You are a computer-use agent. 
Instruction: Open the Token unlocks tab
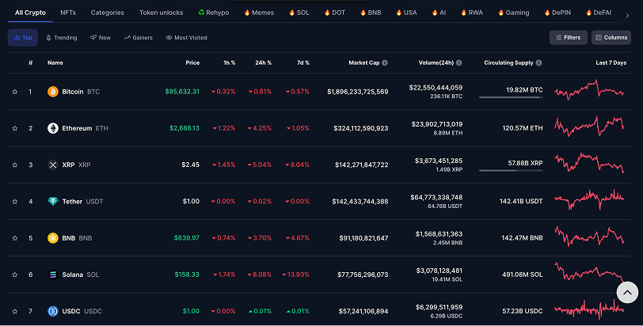[162, 13]
